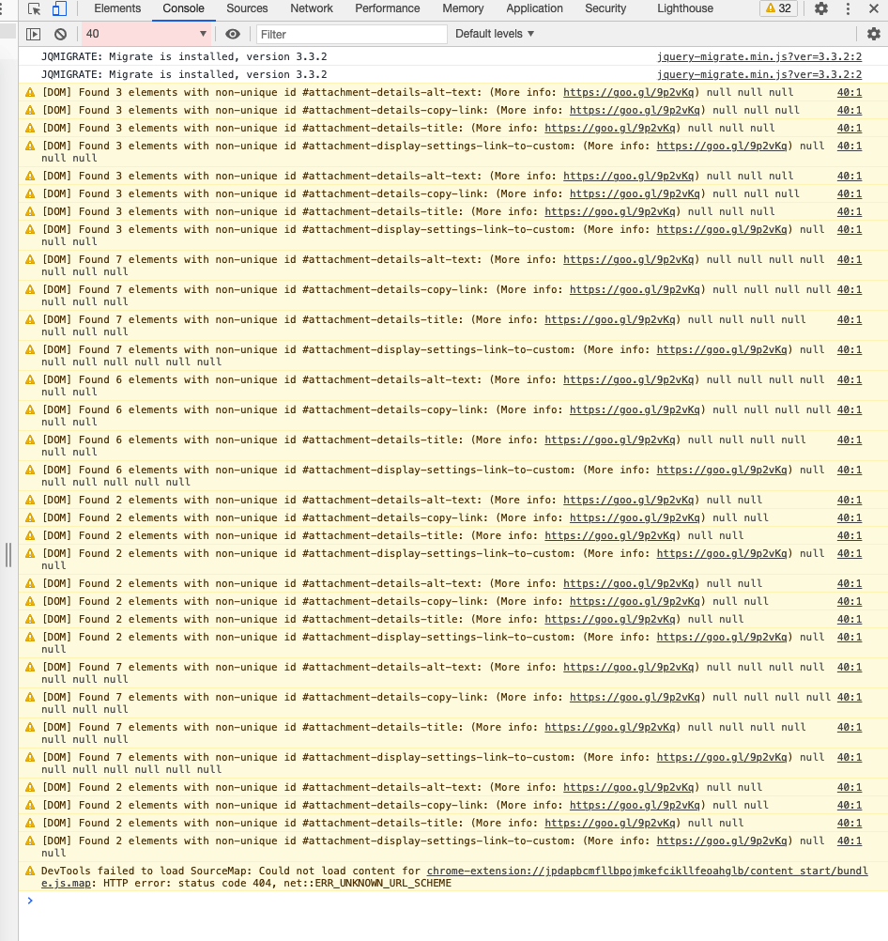
Task: Activate the inspect element picker icon
Action: (35, 8)
